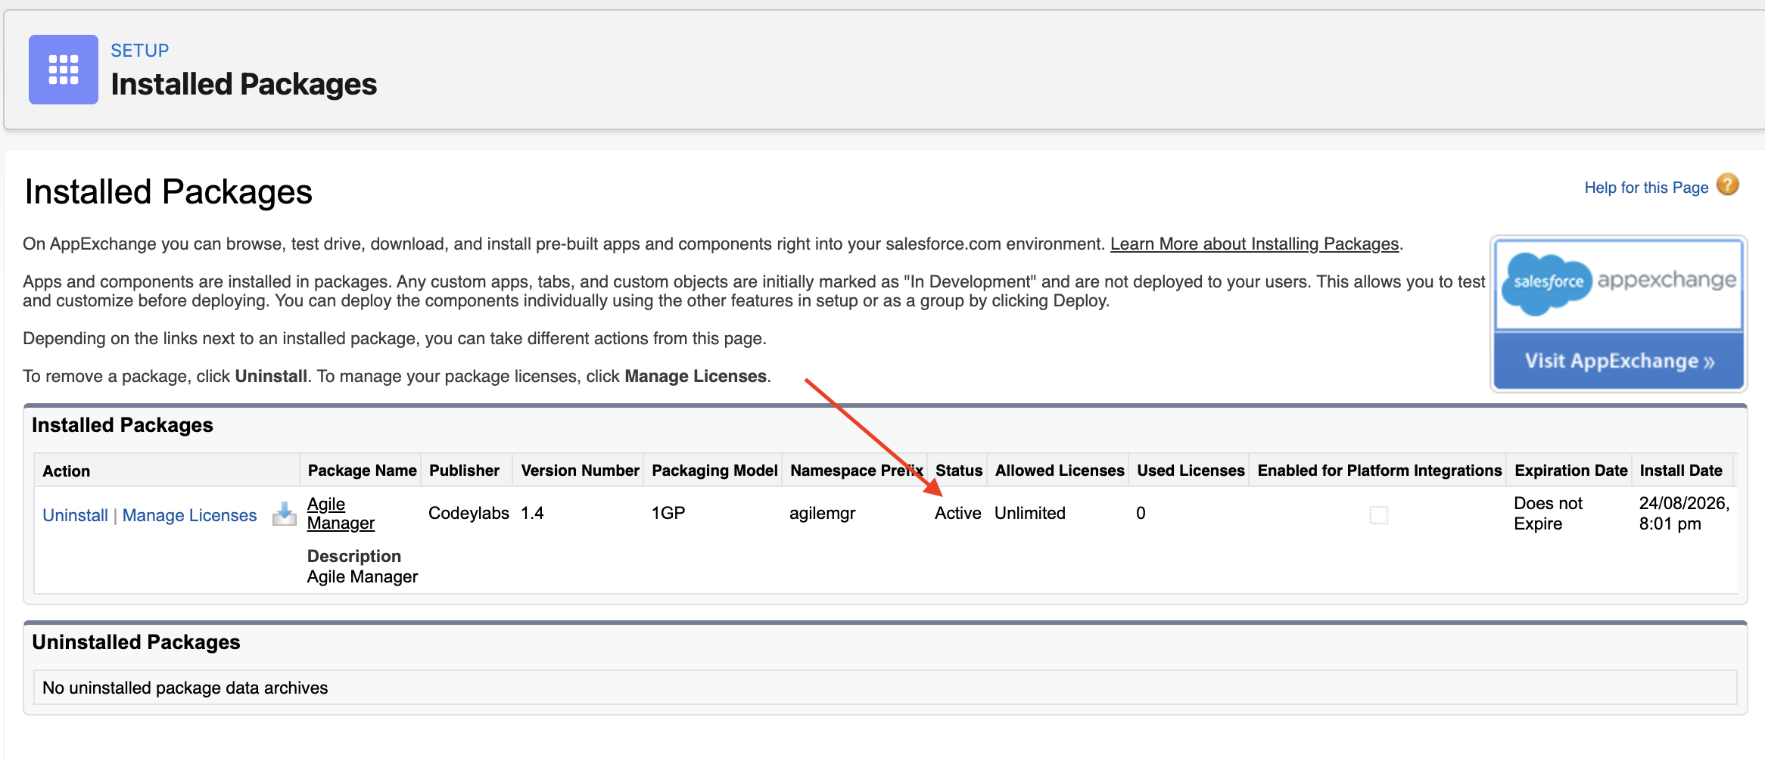Uninstall the Agile Manager package
1765x761 pixels.
(75, 515)
